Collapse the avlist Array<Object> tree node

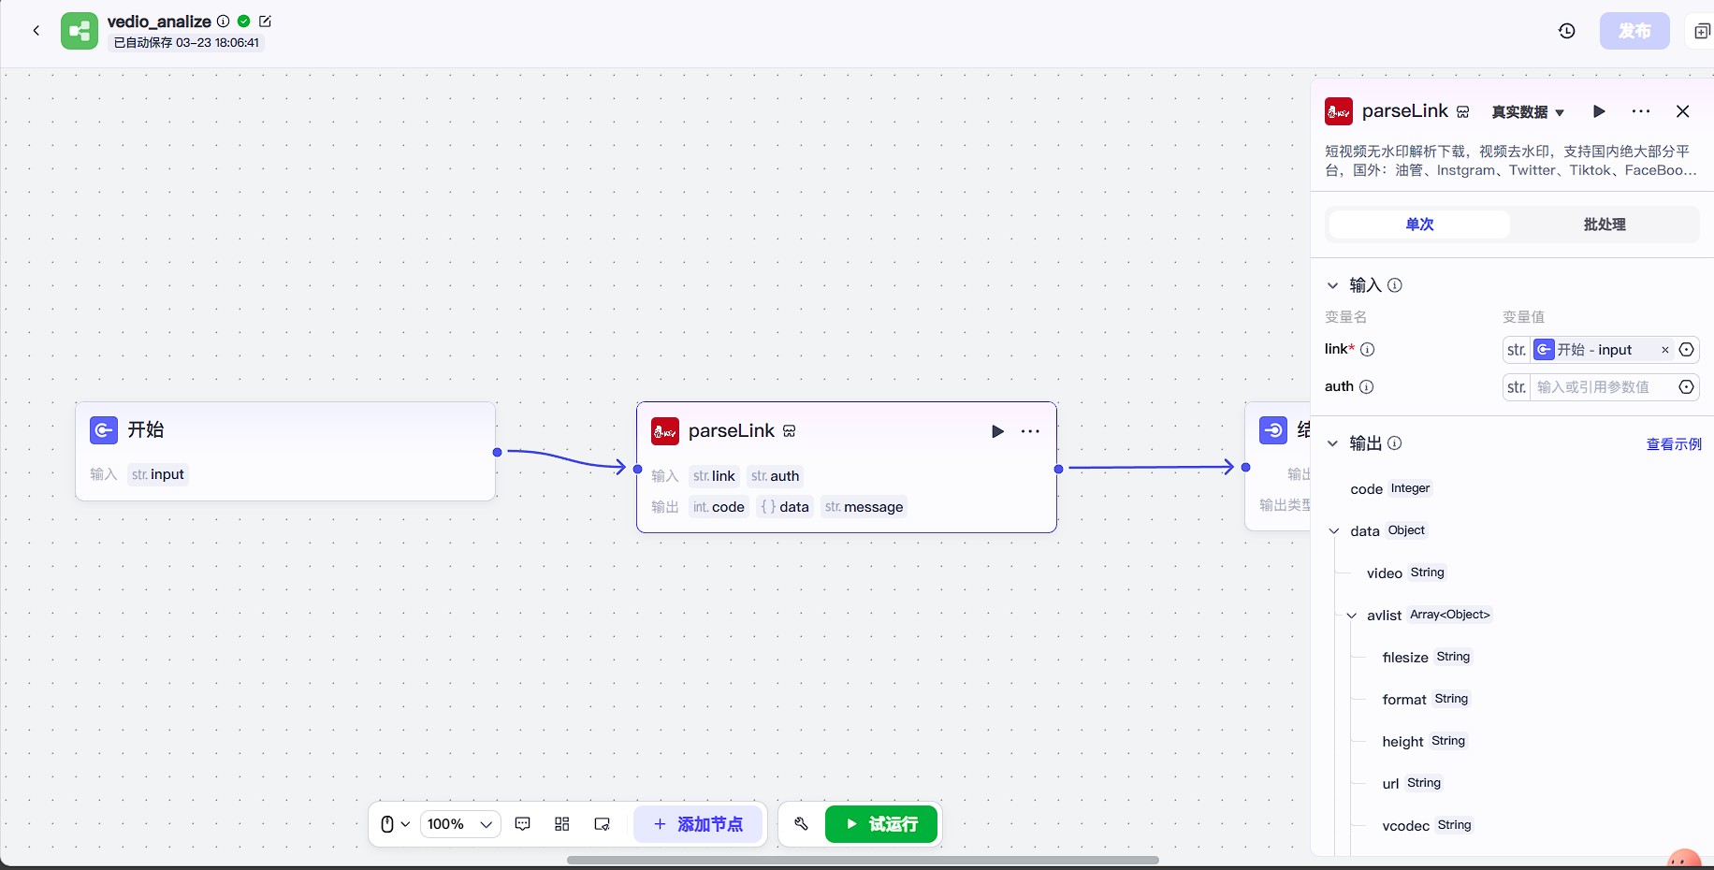1351,616
